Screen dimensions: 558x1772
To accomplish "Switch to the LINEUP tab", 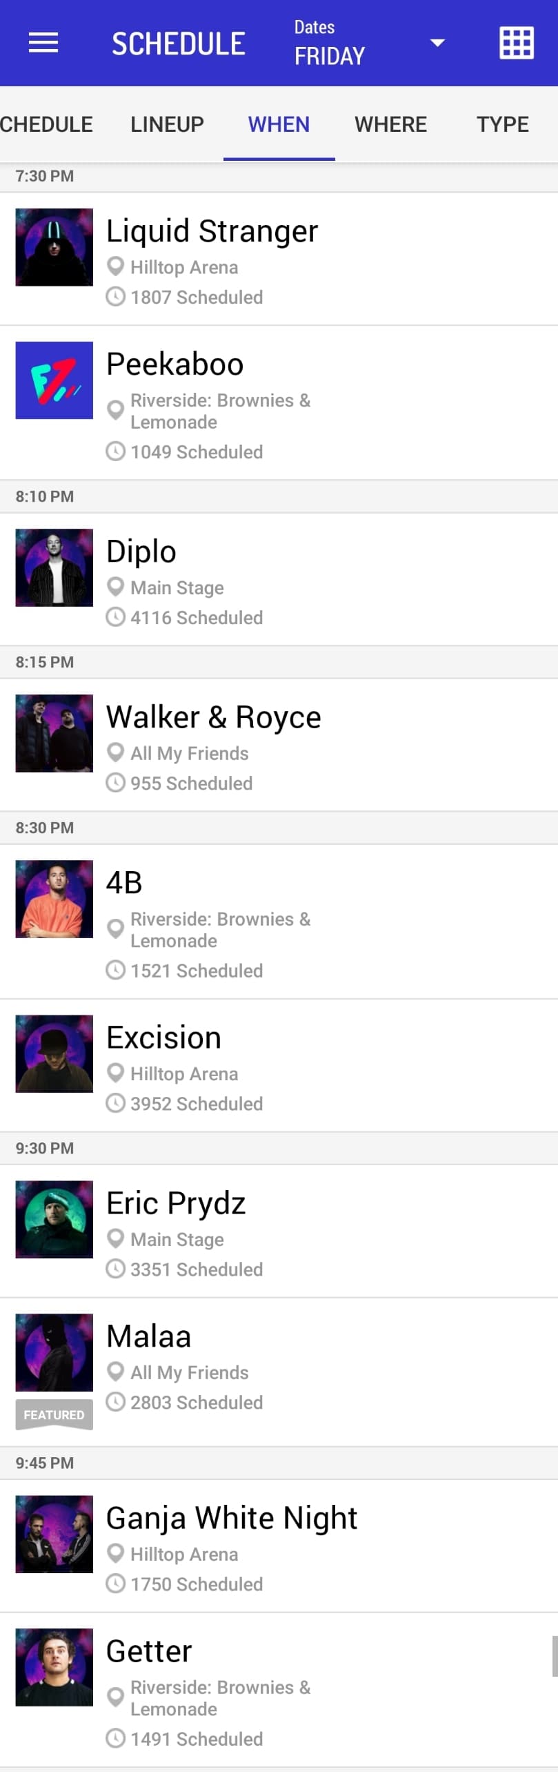I will coord(167,124).
